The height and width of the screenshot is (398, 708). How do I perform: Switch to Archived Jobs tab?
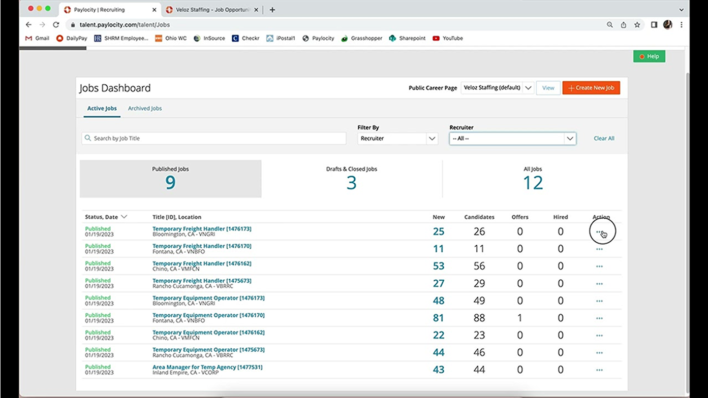tap(145, 109)
